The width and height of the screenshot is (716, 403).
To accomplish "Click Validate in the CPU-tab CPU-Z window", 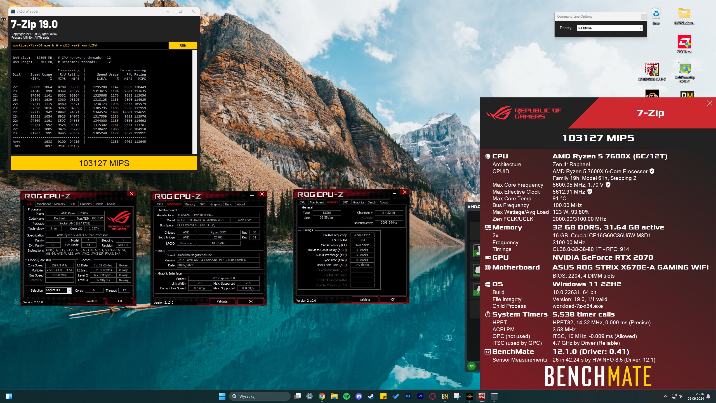I will (92, 301).
